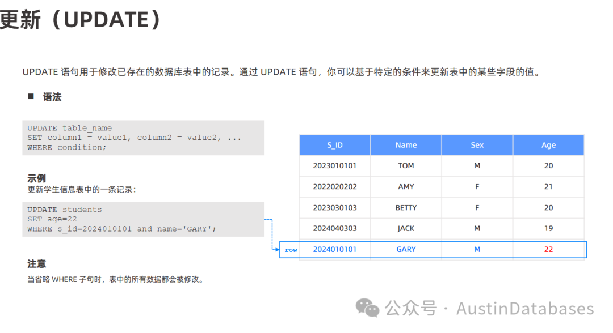Image resolution: width=613 pixels, height=333 pixels.
Task: Click the 注意 heading
Action: click(36, 264)
